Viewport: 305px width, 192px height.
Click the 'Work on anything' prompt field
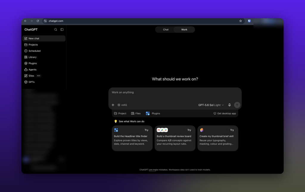tap(175, 92)
